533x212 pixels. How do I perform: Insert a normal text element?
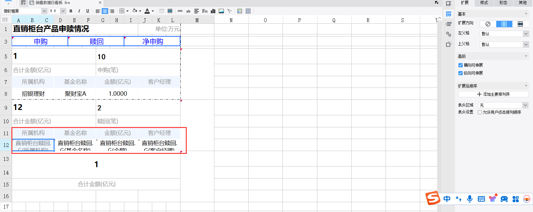pos(180,11)
